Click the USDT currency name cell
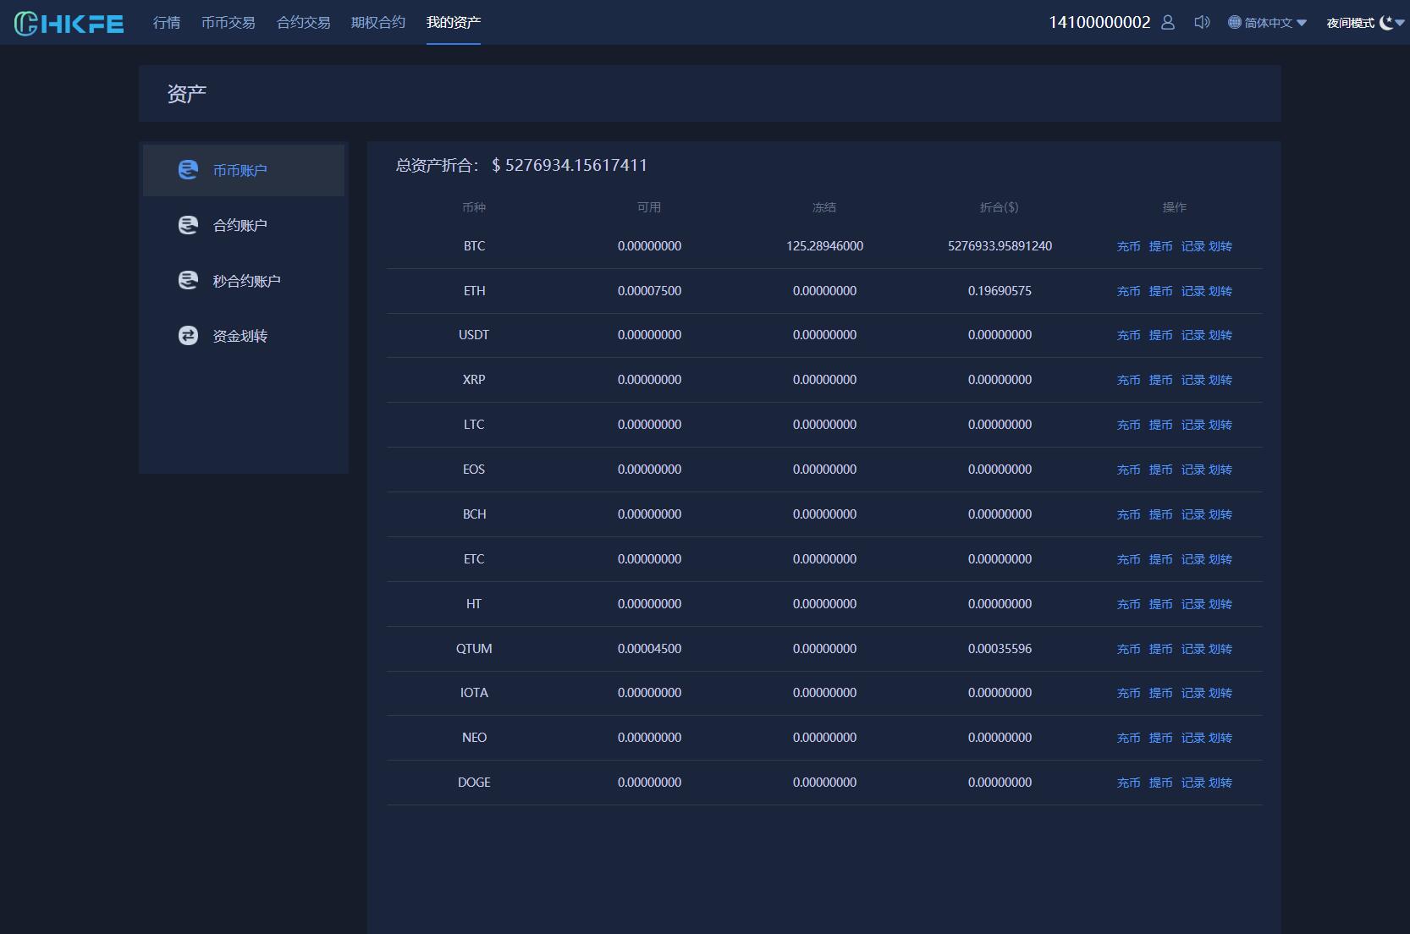The height and width of the screenshot is (934, 1410). tap(474, 335)
